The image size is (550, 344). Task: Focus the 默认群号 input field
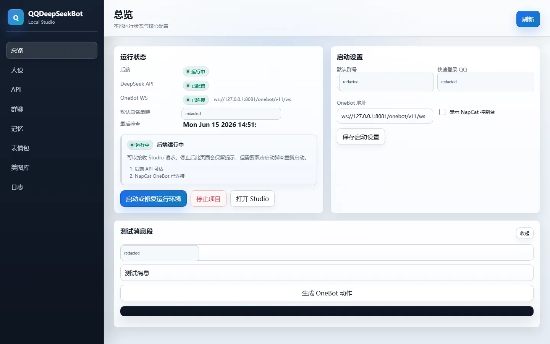pyautogui.click(x=385, y=82)
